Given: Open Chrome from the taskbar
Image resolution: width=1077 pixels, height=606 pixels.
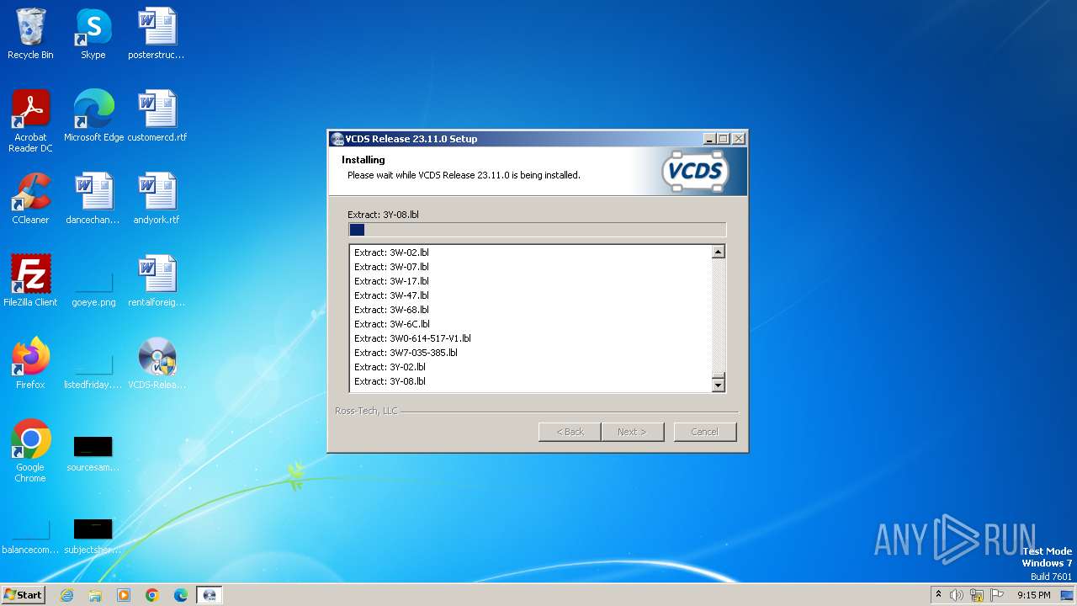Looking at the screenshot, I should coord(152,595).
